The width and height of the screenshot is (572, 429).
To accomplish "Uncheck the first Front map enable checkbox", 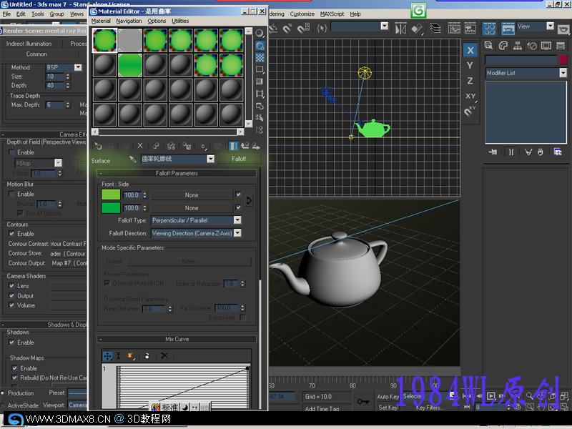I will click(238, 194).
